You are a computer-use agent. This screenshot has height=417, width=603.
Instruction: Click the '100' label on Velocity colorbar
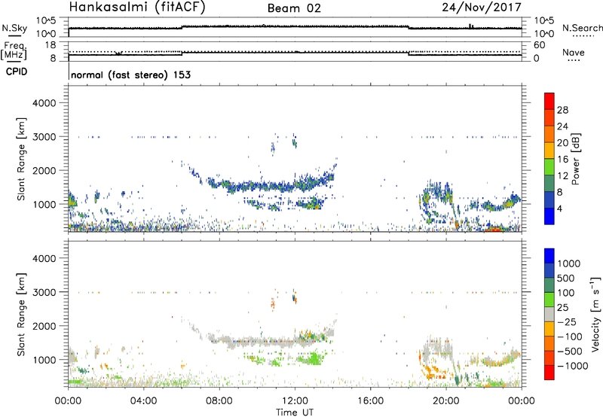(x=566, y=293)
